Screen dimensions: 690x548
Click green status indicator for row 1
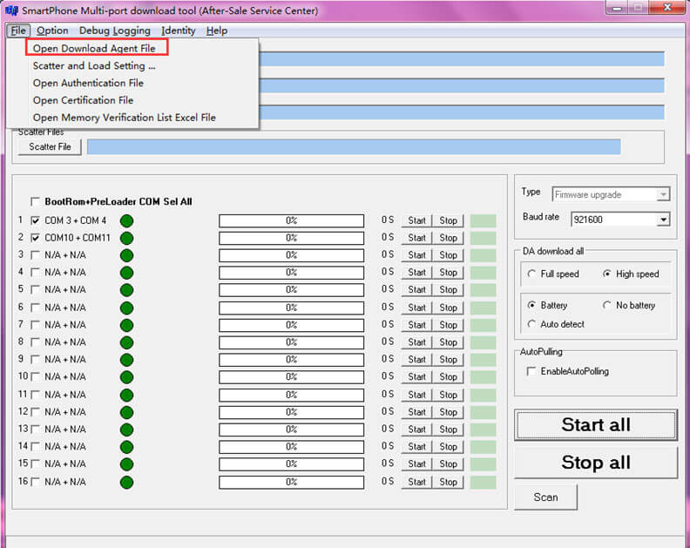[126, 221]
